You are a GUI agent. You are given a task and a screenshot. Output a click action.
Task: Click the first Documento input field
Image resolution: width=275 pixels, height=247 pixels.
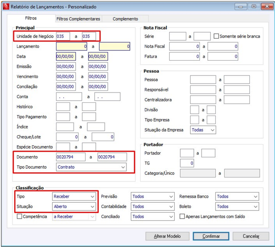click(x=70, y=157)
